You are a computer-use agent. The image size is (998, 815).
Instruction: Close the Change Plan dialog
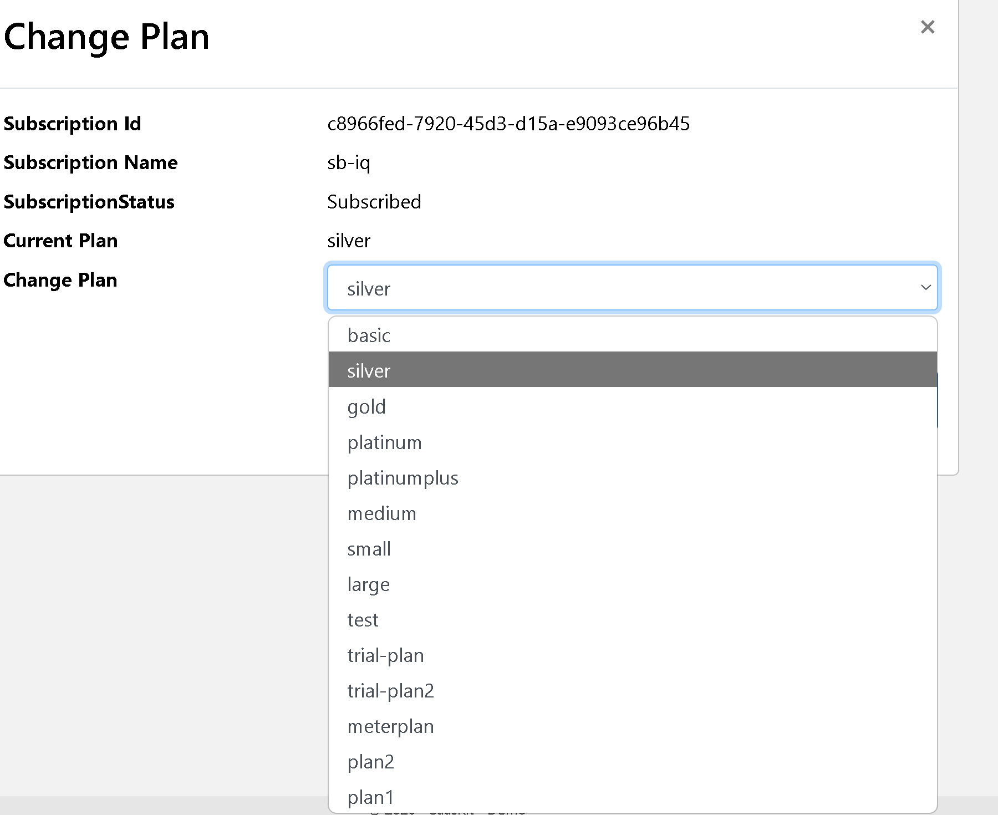pos(927,27)
